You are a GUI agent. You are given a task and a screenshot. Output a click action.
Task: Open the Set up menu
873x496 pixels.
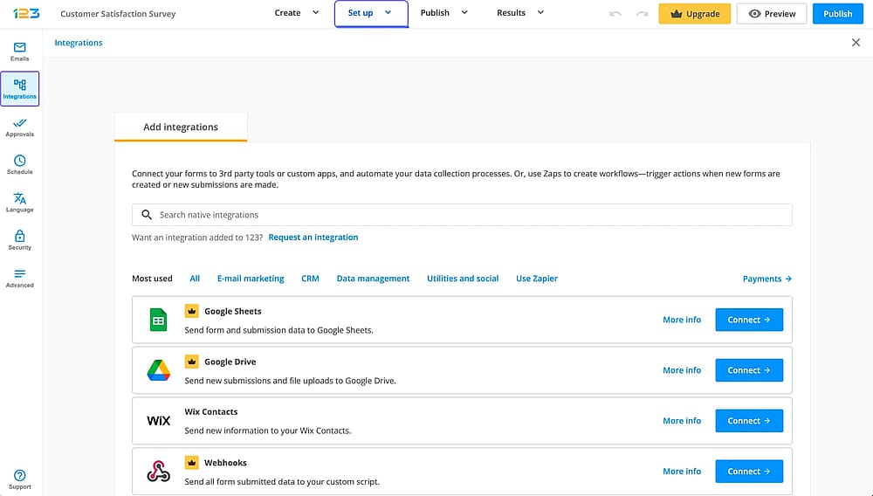point(371,13)
